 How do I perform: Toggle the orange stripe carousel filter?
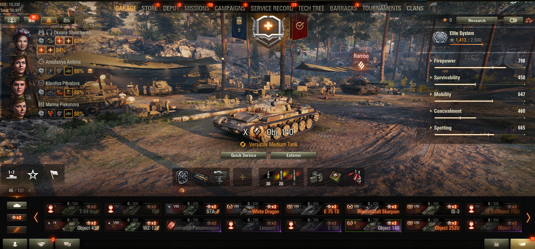(x=17, y=230)
